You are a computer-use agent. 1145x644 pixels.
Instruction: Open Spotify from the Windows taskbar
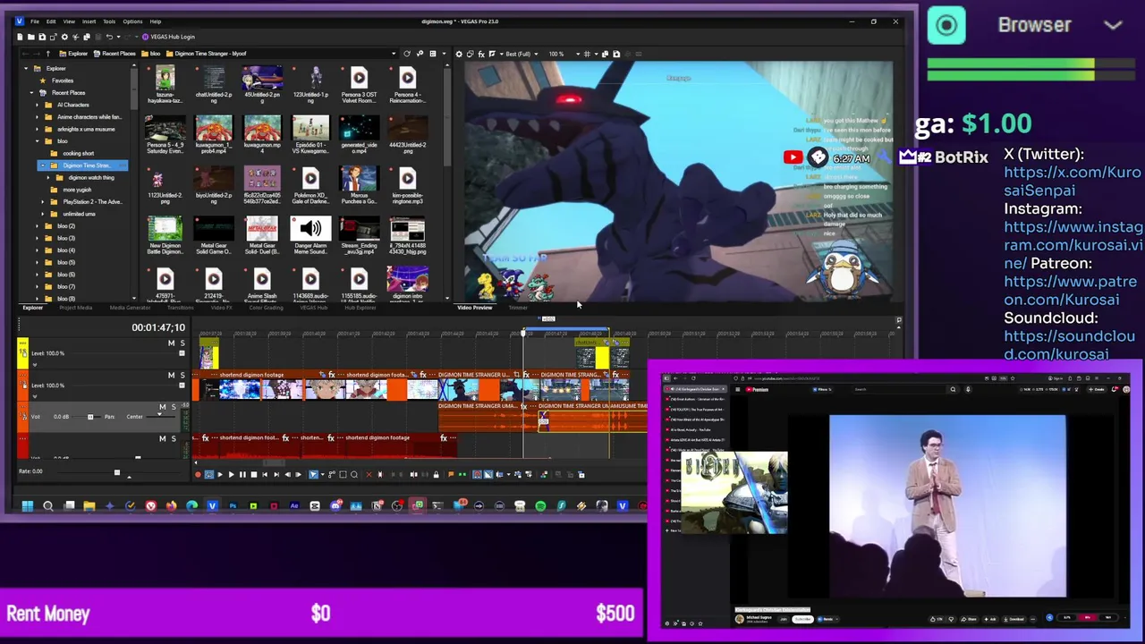(x=540, y=505)
